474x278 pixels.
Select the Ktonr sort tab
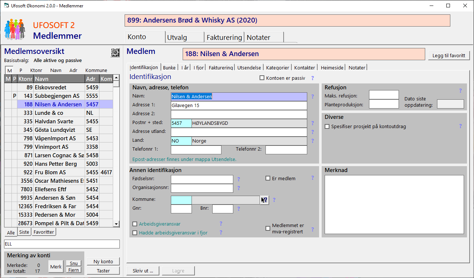coord(35,70)
